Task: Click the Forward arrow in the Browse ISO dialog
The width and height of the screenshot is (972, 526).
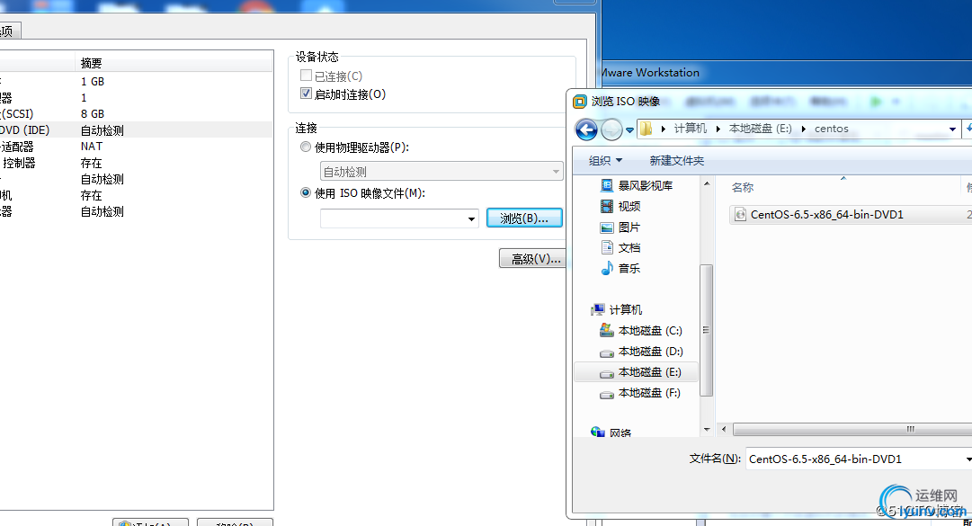Action: coord(611,129)
